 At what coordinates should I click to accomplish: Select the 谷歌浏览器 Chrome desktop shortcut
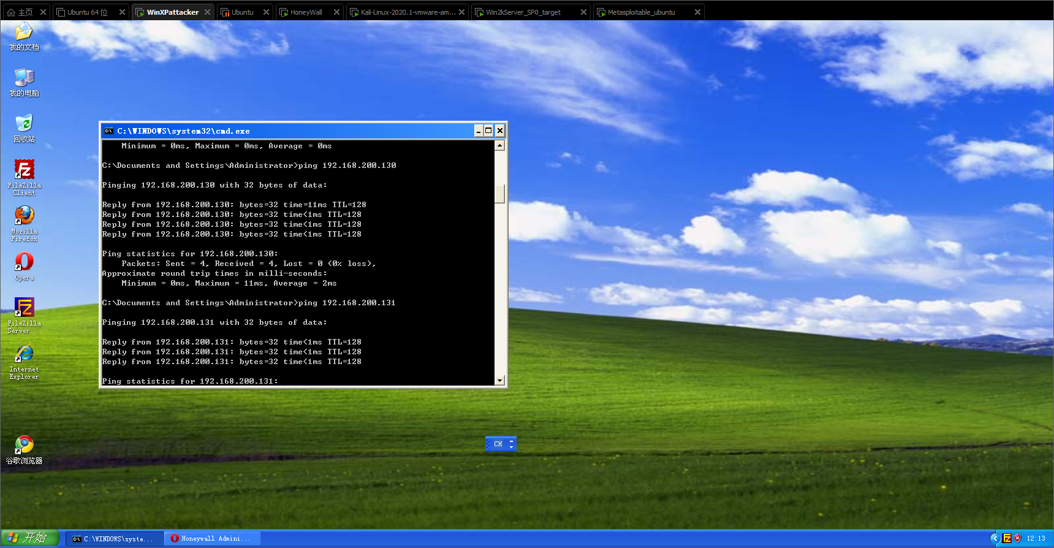point(24,449)
